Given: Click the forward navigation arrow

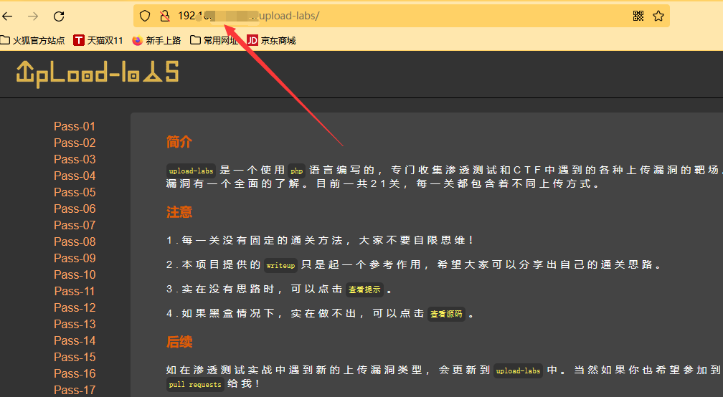Looking at the screenshot, I should point(33,16).
